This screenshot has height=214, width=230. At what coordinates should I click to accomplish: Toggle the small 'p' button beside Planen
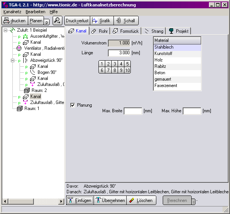[47, 23]
